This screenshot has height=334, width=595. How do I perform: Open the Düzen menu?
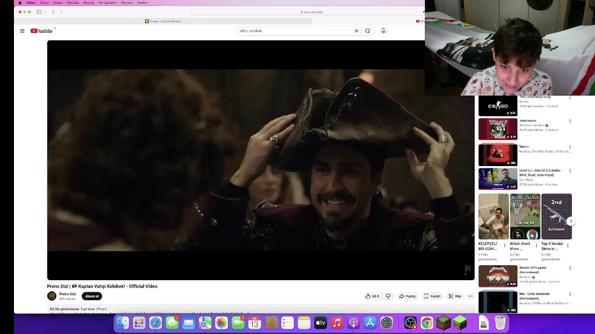pyautogui.click(x=58, y=3)
